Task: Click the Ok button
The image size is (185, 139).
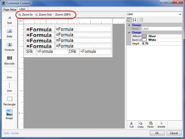Action: [157, 133]
